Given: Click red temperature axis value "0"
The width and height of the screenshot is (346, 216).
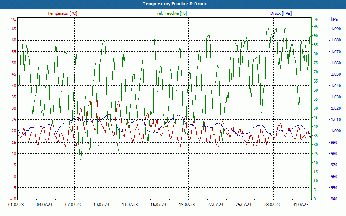Looking at the screenshot, I should [x=15, y=176].
